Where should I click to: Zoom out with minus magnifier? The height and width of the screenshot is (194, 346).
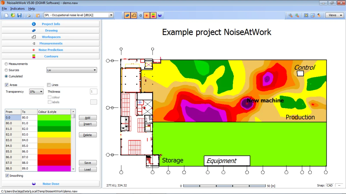(290, 15)
